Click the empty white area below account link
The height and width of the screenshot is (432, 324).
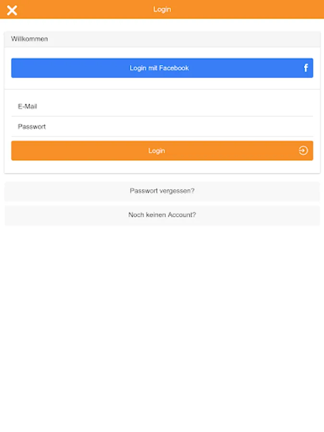click(x=162, y=326)
